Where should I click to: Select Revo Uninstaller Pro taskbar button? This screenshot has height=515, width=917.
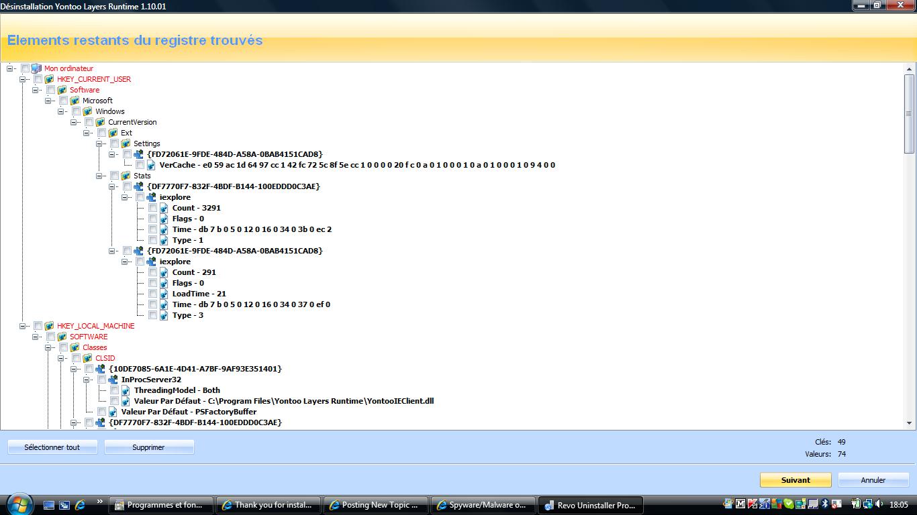pos(591,505)
